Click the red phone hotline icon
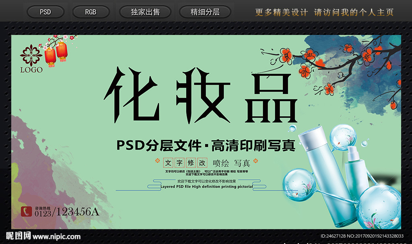 pos(26,211)
